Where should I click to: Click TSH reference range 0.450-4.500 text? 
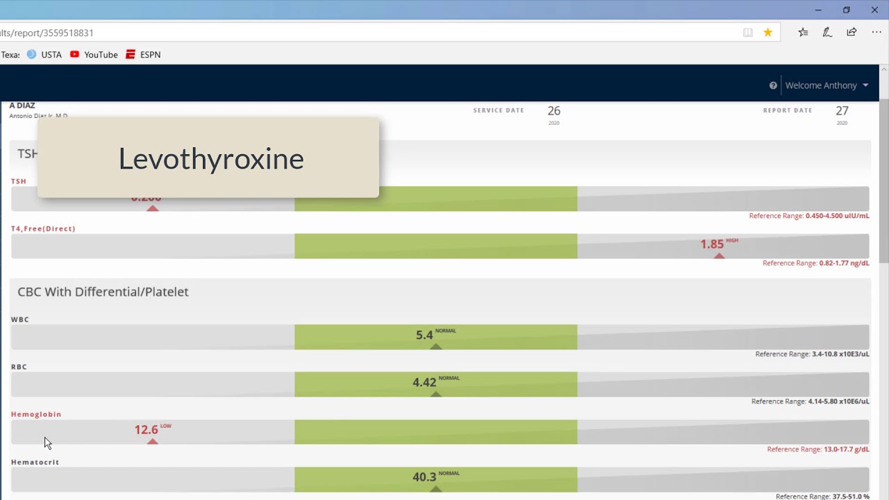coord(808,216)
